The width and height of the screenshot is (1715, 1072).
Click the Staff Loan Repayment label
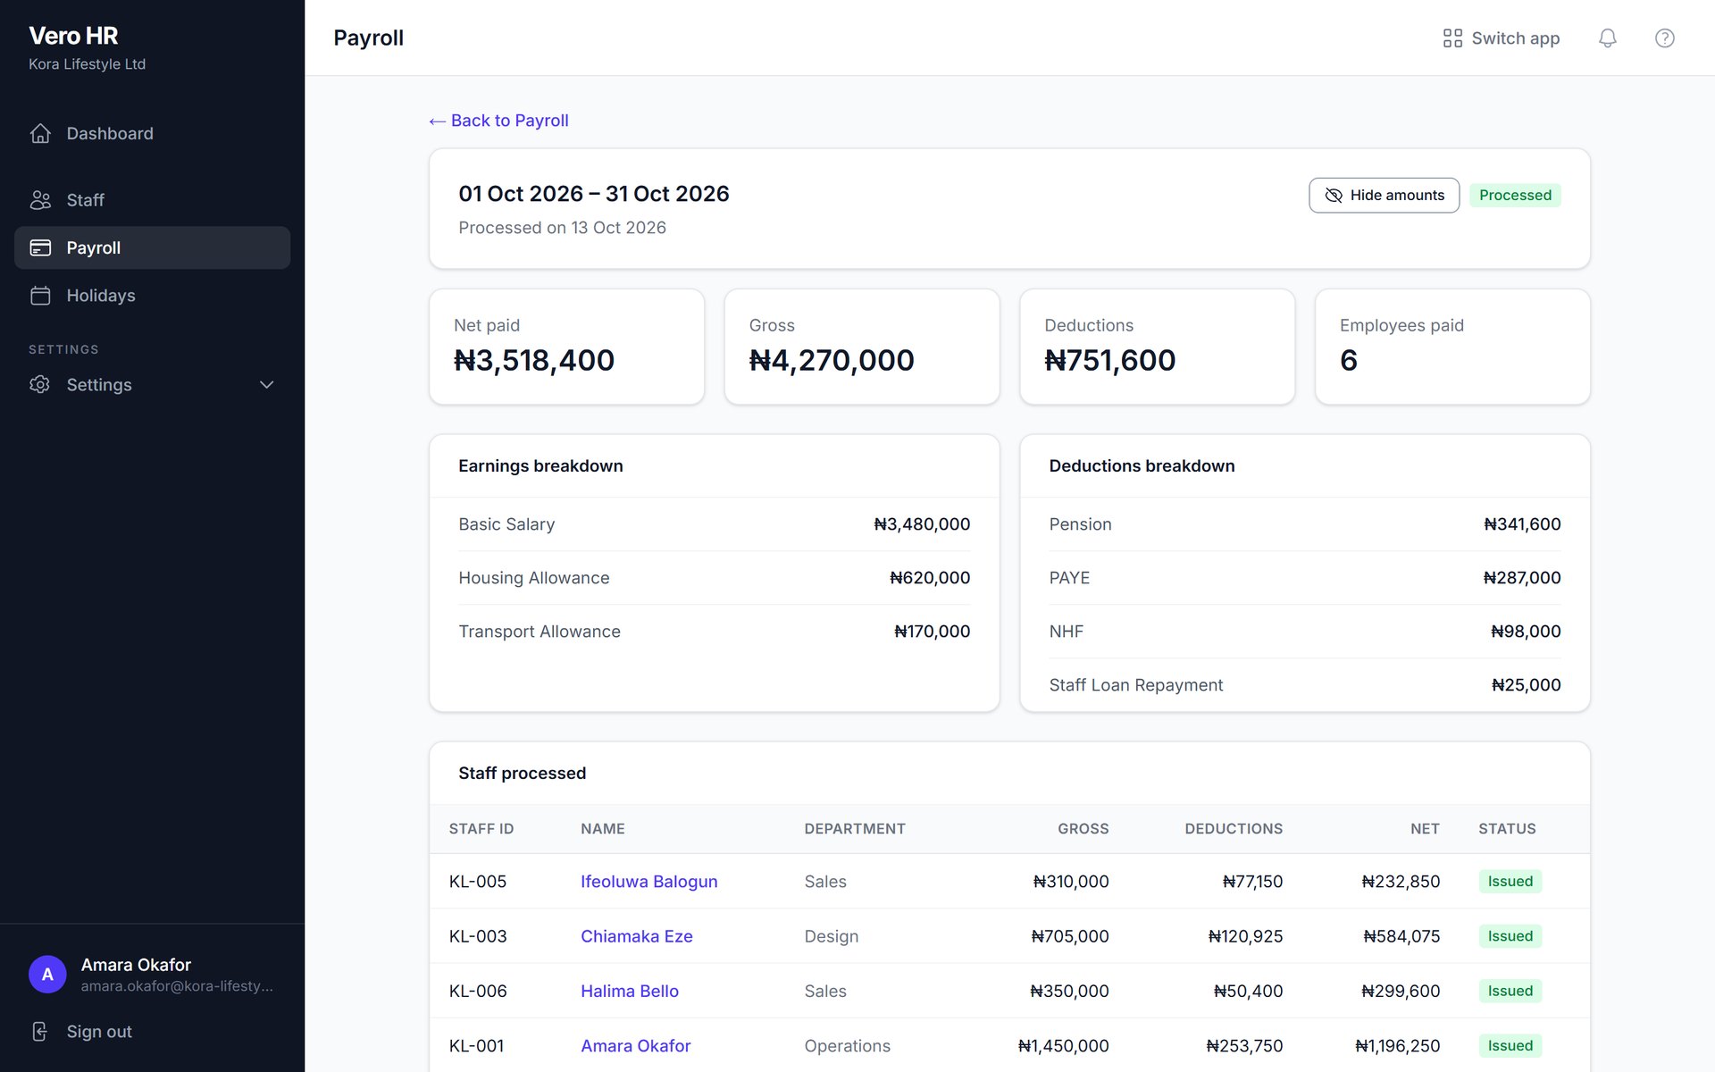pos(1136,685)
